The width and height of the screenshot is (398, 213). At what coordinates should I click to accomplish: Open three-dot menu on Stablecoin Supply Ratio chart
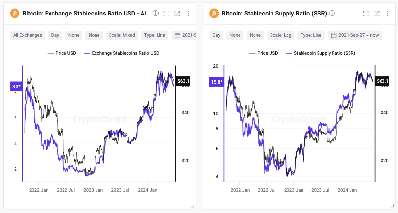pos(387,14)
